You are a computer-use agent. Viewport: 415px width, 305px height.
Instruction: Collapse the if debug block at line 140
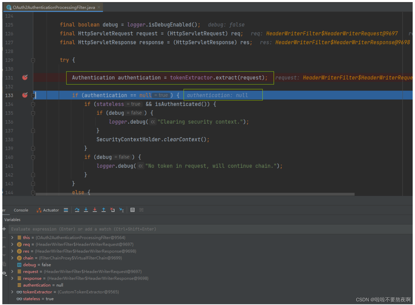point(33,157)
